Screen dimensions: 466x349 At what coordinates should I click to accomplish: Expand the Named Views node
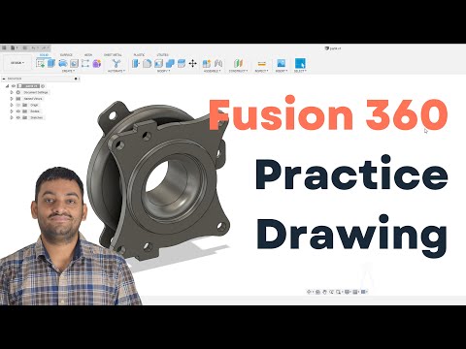pyautogui.click(x=12, y=99)
